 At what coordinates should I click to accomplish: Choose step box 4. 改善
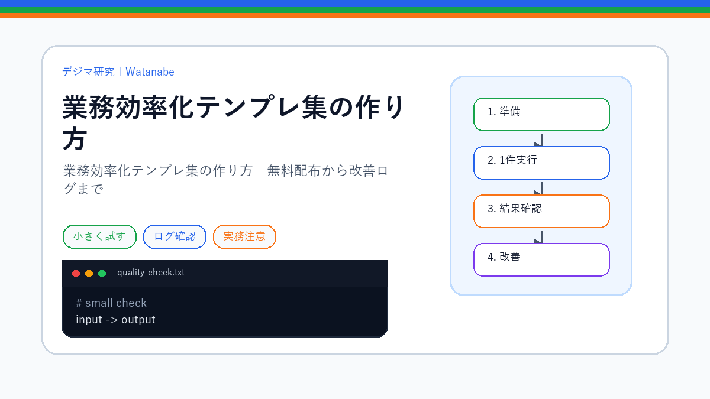[x=541, y=259]
